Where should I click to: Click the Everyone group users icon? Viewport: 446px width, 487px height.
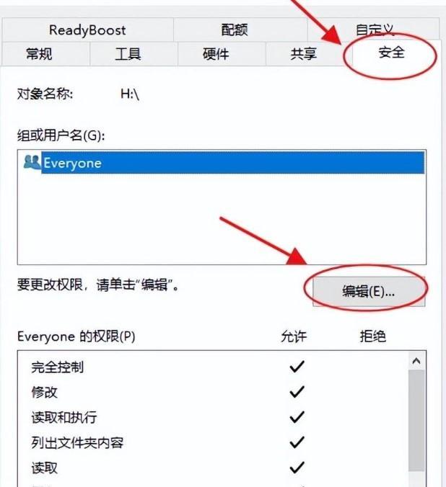[x=32, y=162]
